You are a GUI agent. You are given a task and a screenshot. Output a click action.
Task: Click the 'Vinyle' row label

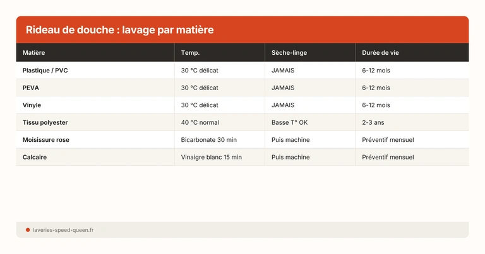point(32,105)
